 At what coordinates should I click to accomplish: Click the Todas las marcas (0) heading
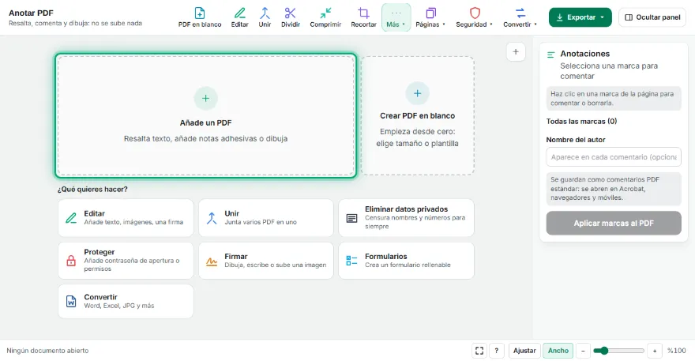point(581,122)
